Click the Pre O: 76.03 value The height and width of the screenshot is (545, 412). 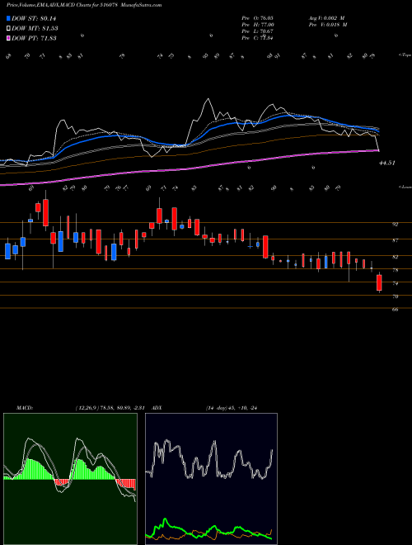258,18
